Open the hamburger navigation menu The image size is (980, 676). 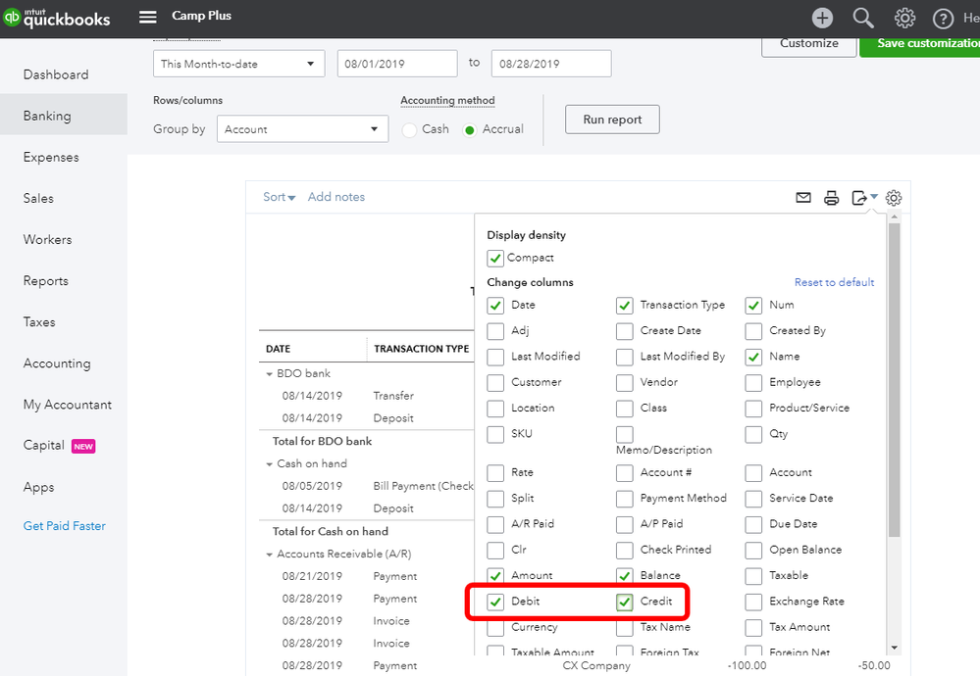point(148,17)
